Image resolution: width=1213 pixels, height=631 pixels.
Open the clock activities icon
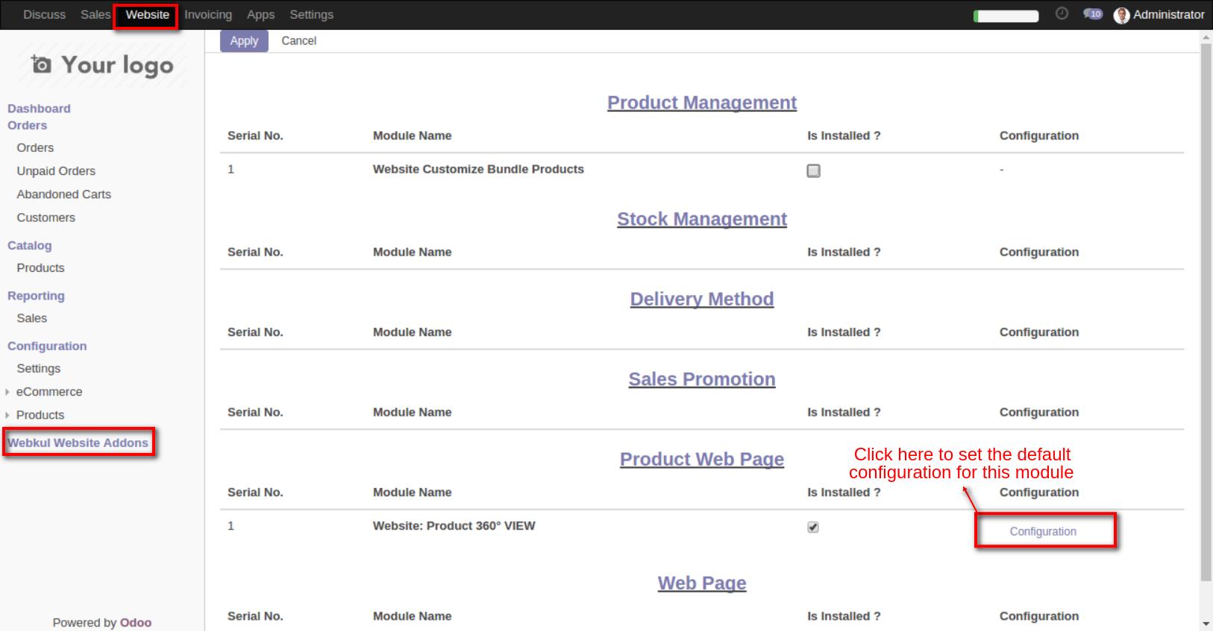point(1062,14)
